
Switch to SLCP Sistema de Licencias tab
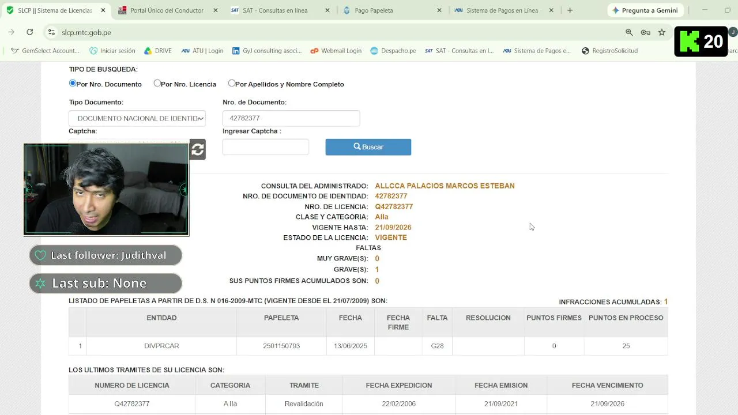(x=55, y=10)
